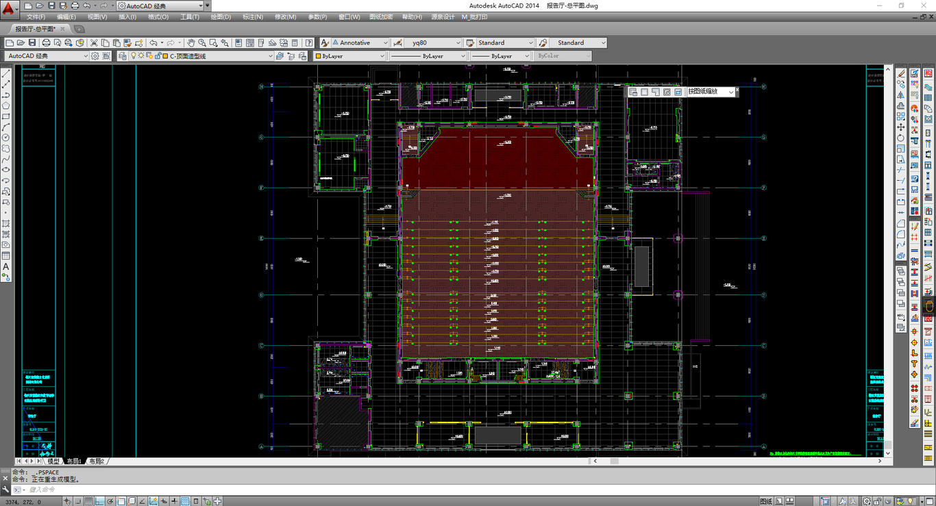
Task: Open the yq80 dimension style dropdown
Action: (x=434, y=42)
